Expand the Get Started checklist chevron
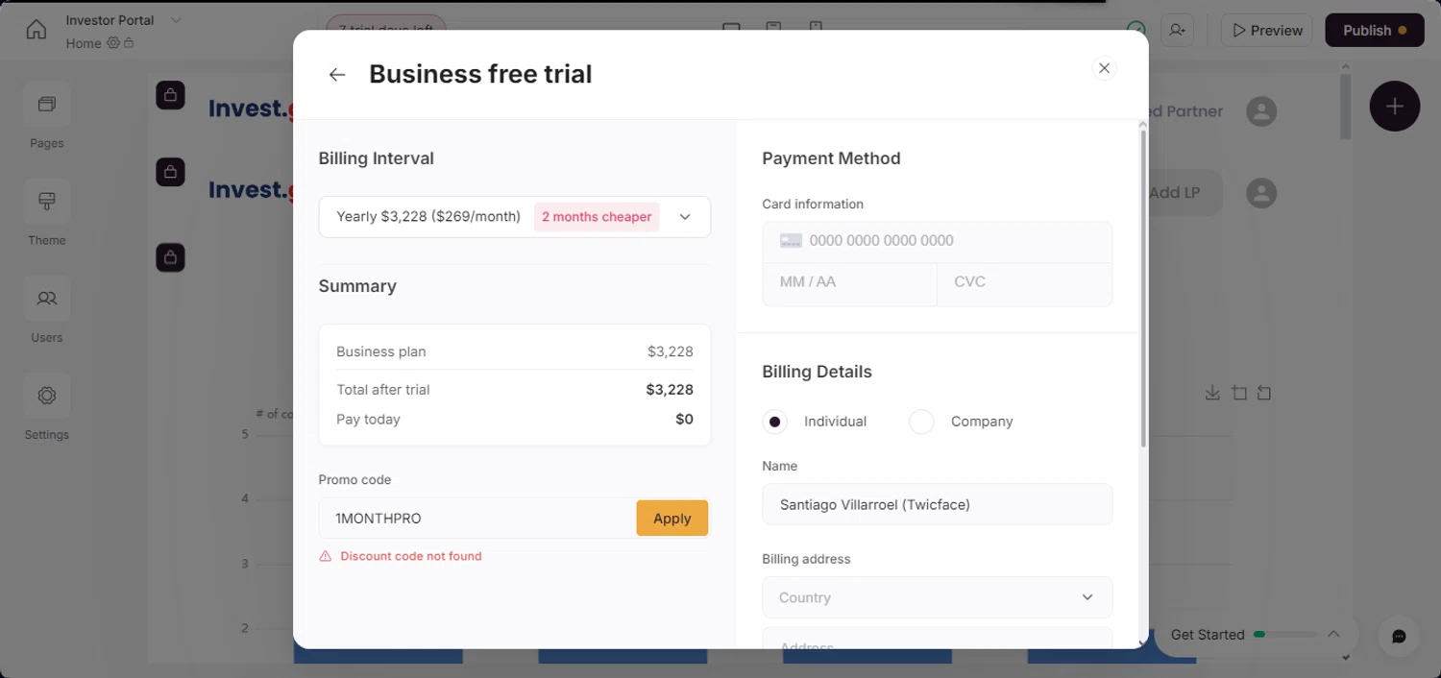The height and width of the screenshot is (678, 1441). point(1333,635)
